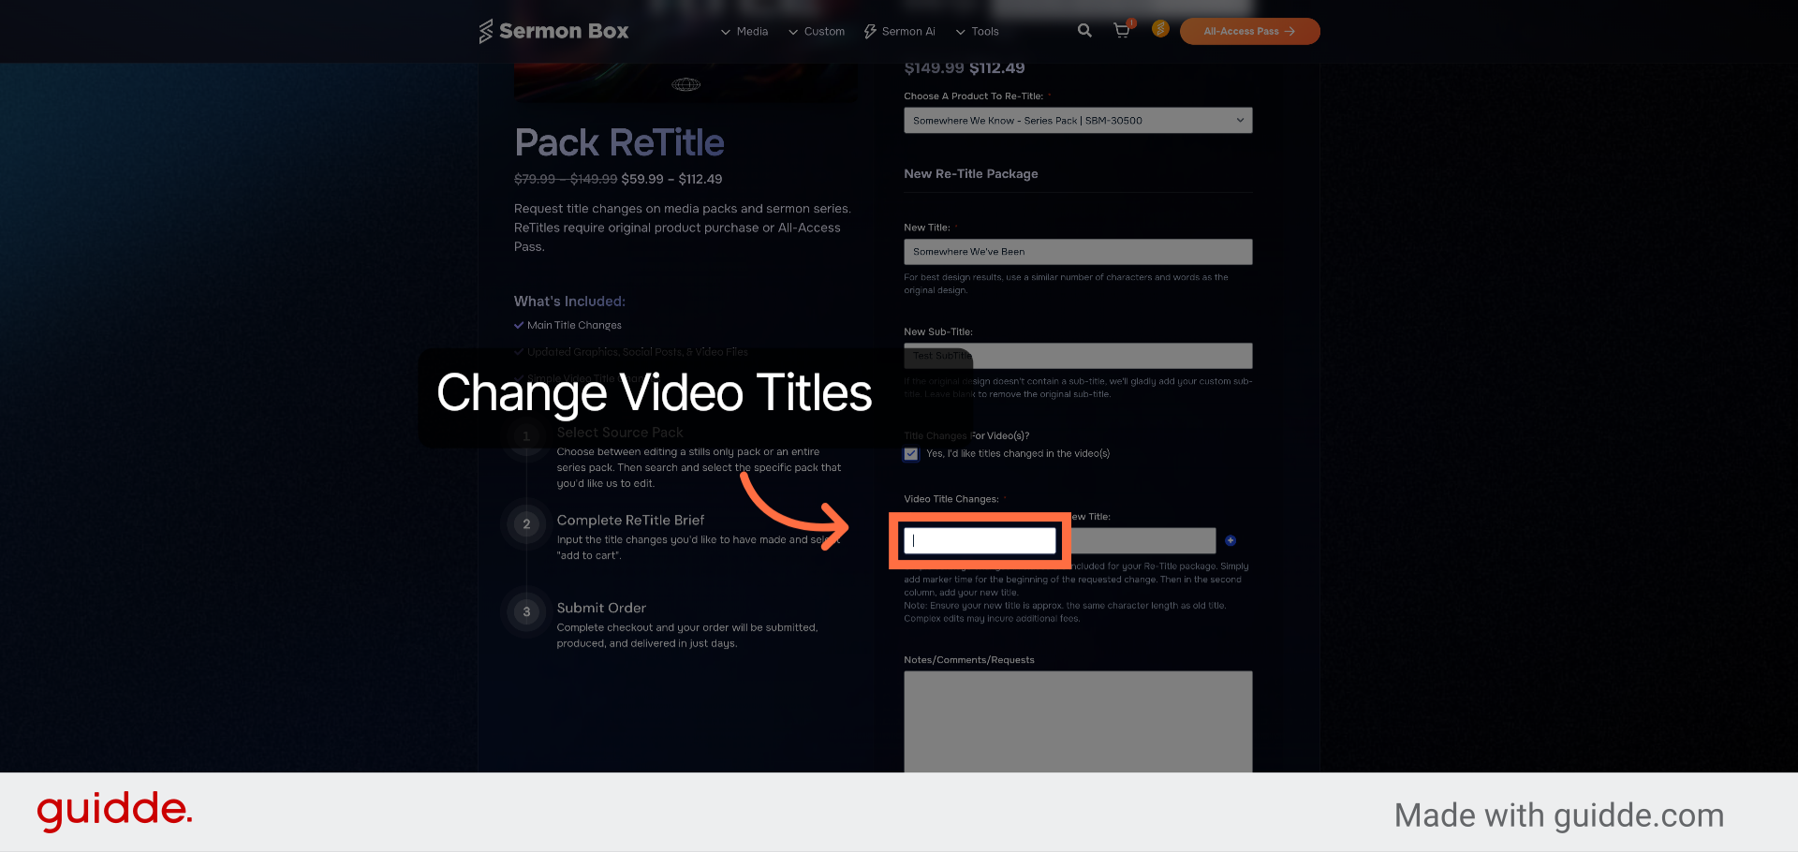Select the Sermon Ai lightning bolt icon

point(869,31)
